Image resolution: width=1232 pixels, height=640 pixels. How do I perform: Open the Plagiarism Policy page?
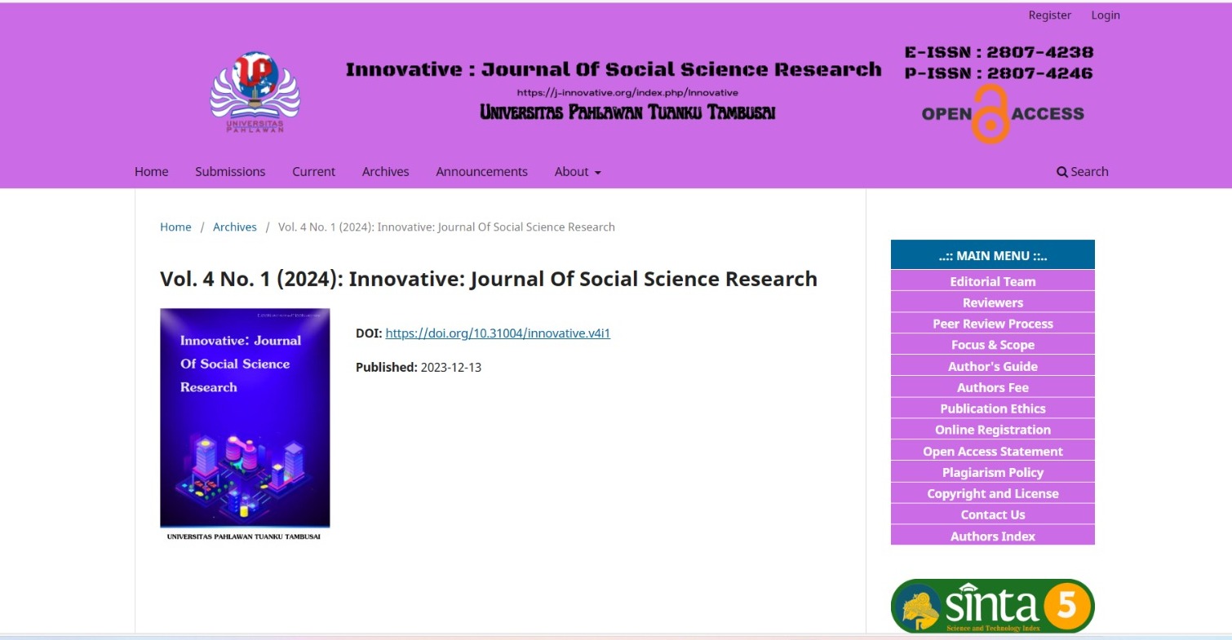pos(992,473)
